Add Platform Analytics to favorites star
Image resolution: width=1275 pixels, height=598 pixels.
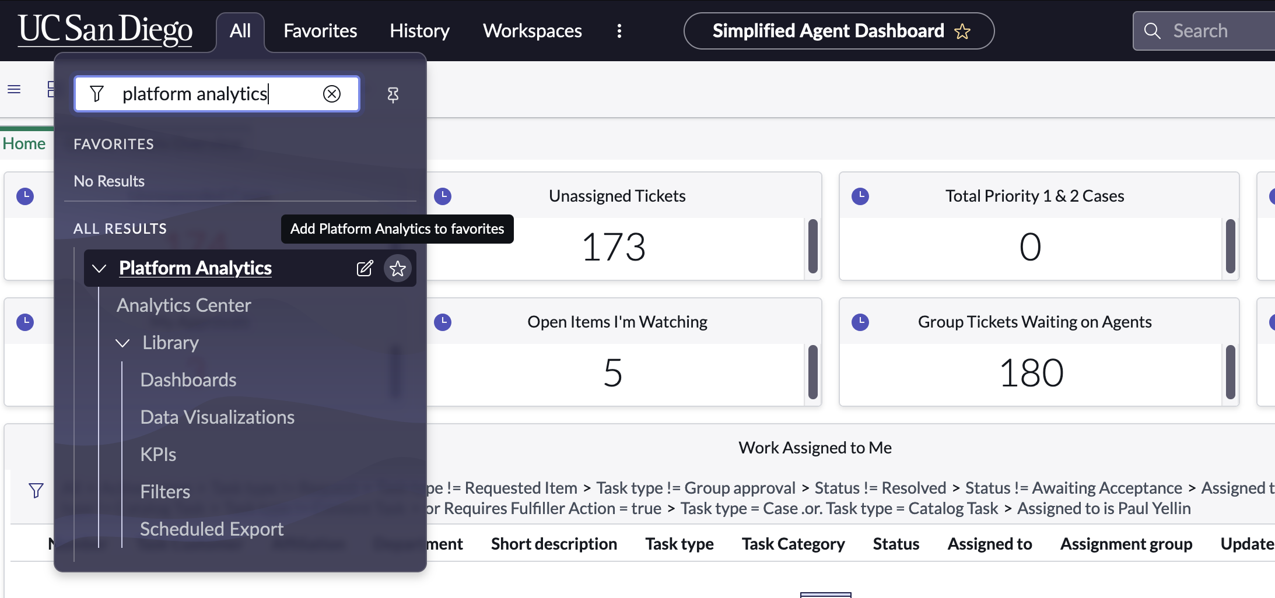tap(398, 268)
